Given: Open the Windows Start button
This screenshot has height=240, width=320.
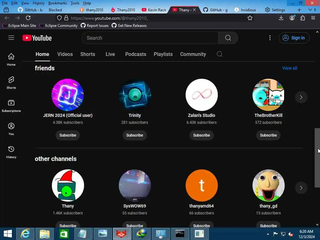Looking at the screenshot, I should [x=8, y=234].
